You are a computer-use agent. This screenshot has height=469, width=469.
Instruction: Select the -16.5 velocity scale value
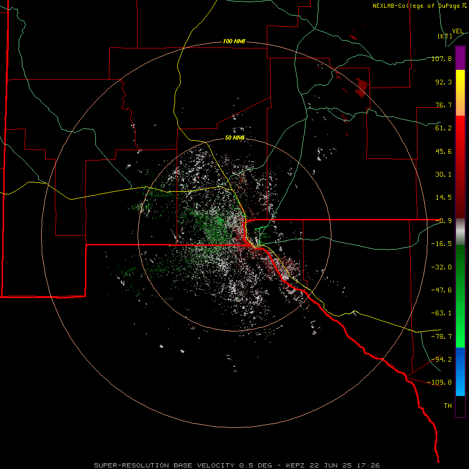pos(441,244)
